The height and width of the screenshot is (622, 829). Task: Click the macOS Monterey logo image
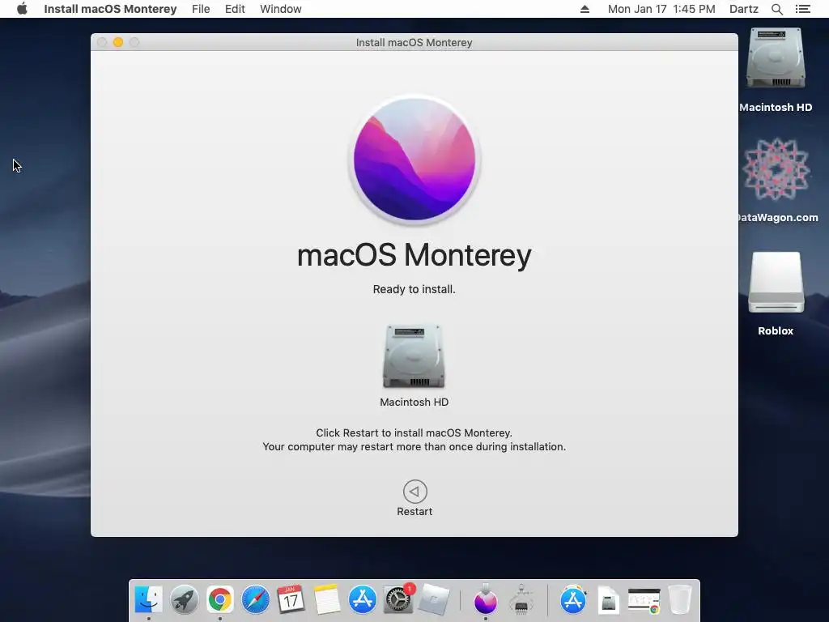414,160
